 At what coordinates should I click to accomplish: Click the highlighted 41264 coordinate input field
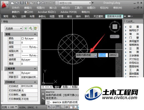(103, 55)
